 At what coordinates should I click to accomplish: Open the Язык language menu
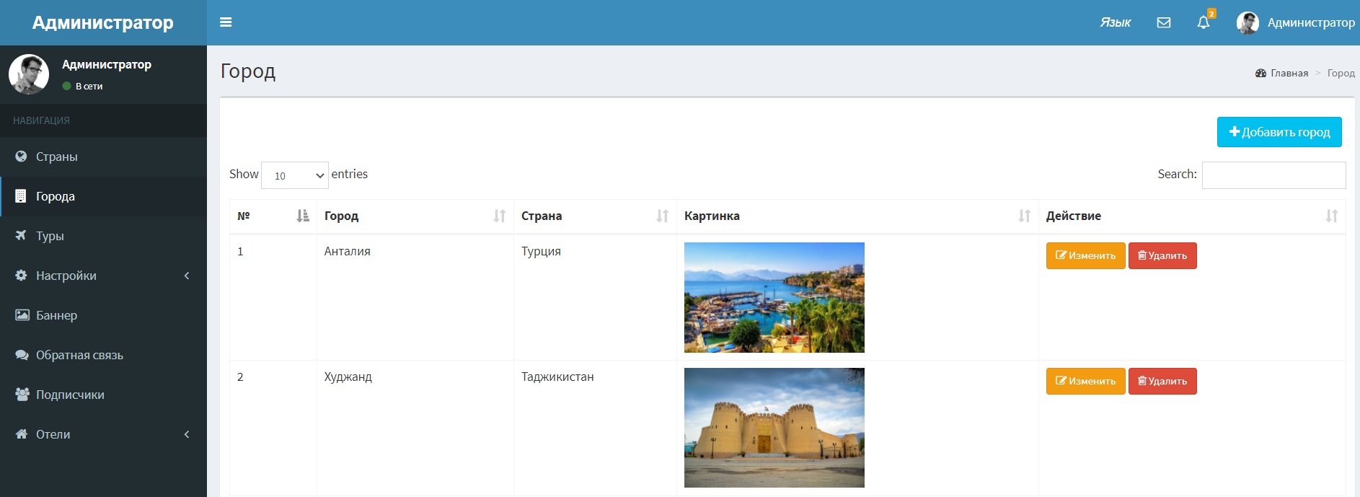pos(1115,22)
